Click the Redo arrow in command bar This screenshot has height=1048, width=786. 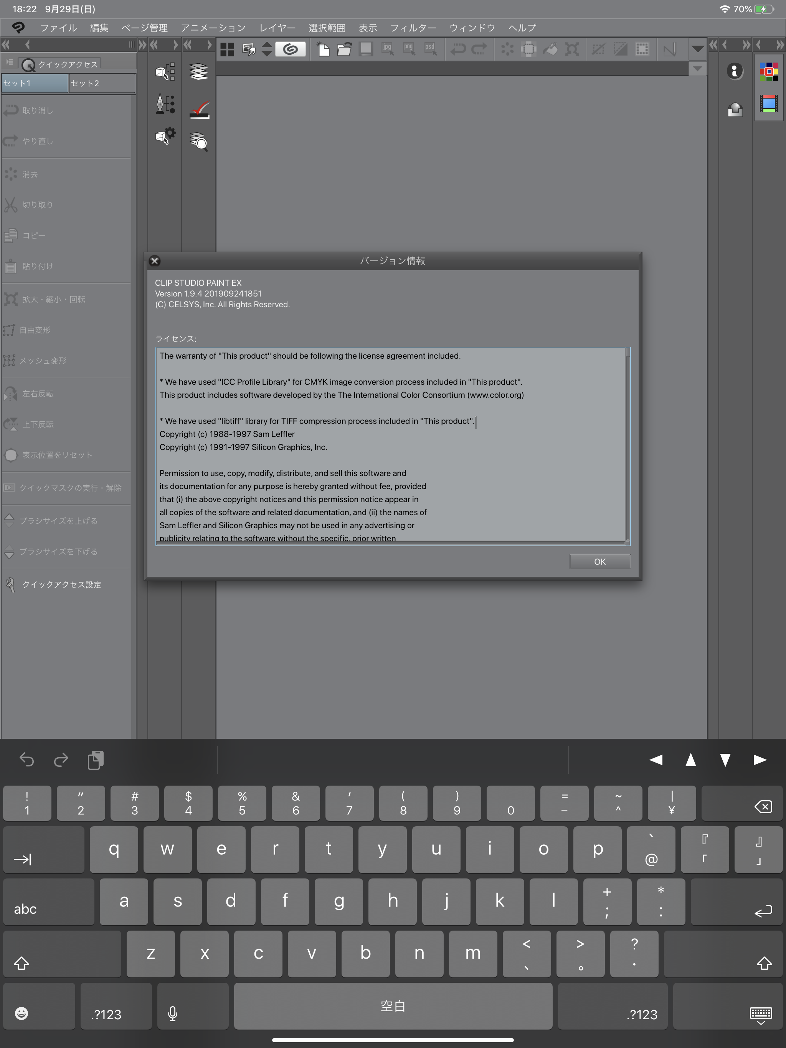click(479, 49)
